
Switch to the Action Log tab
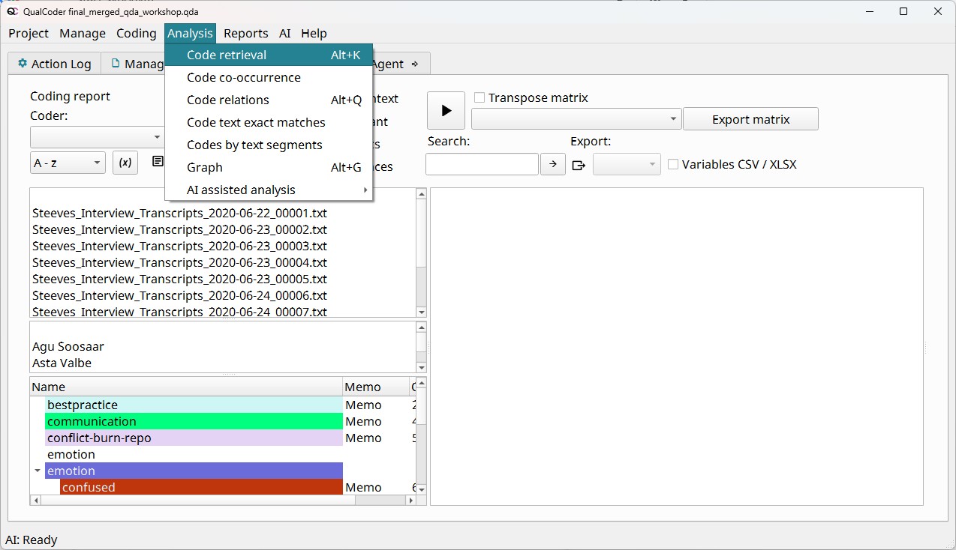(x=54, y=64)
